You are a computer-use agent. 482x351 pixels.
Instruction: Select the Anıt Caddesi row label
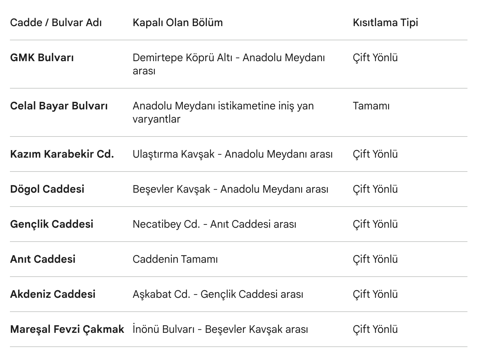click(x=43, y=259)
